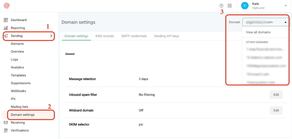Select View all domains option
Viewport: 292px width, 139px height.
(258, 32)
